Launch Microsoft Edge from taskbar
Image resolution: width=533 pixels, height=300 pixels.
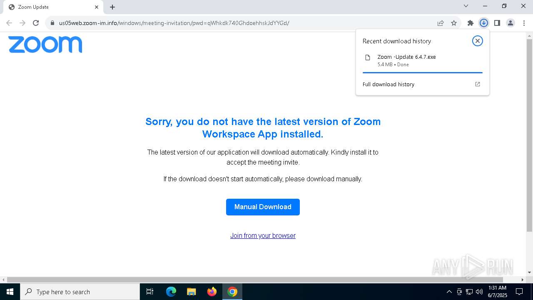tap(171, 292)
